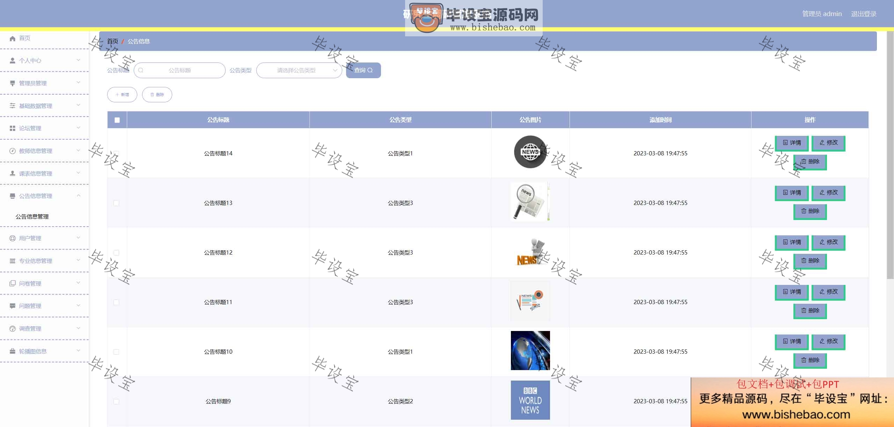Viewport: 894px width, 427px height.
Task: Delete the 公告标题11 row
Action: [810, 311]
